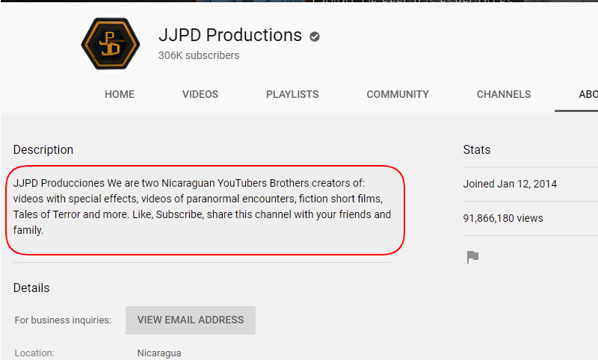
Task: Click the JJPD Productions hexagon channel avatar
Action: coord(111,44)
